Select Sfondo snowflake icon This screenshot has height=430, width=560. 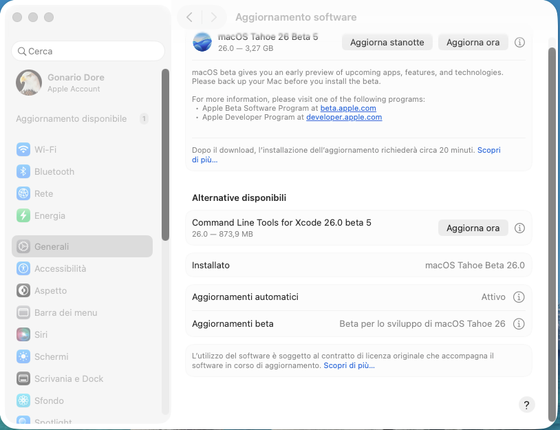pos(23,400)
